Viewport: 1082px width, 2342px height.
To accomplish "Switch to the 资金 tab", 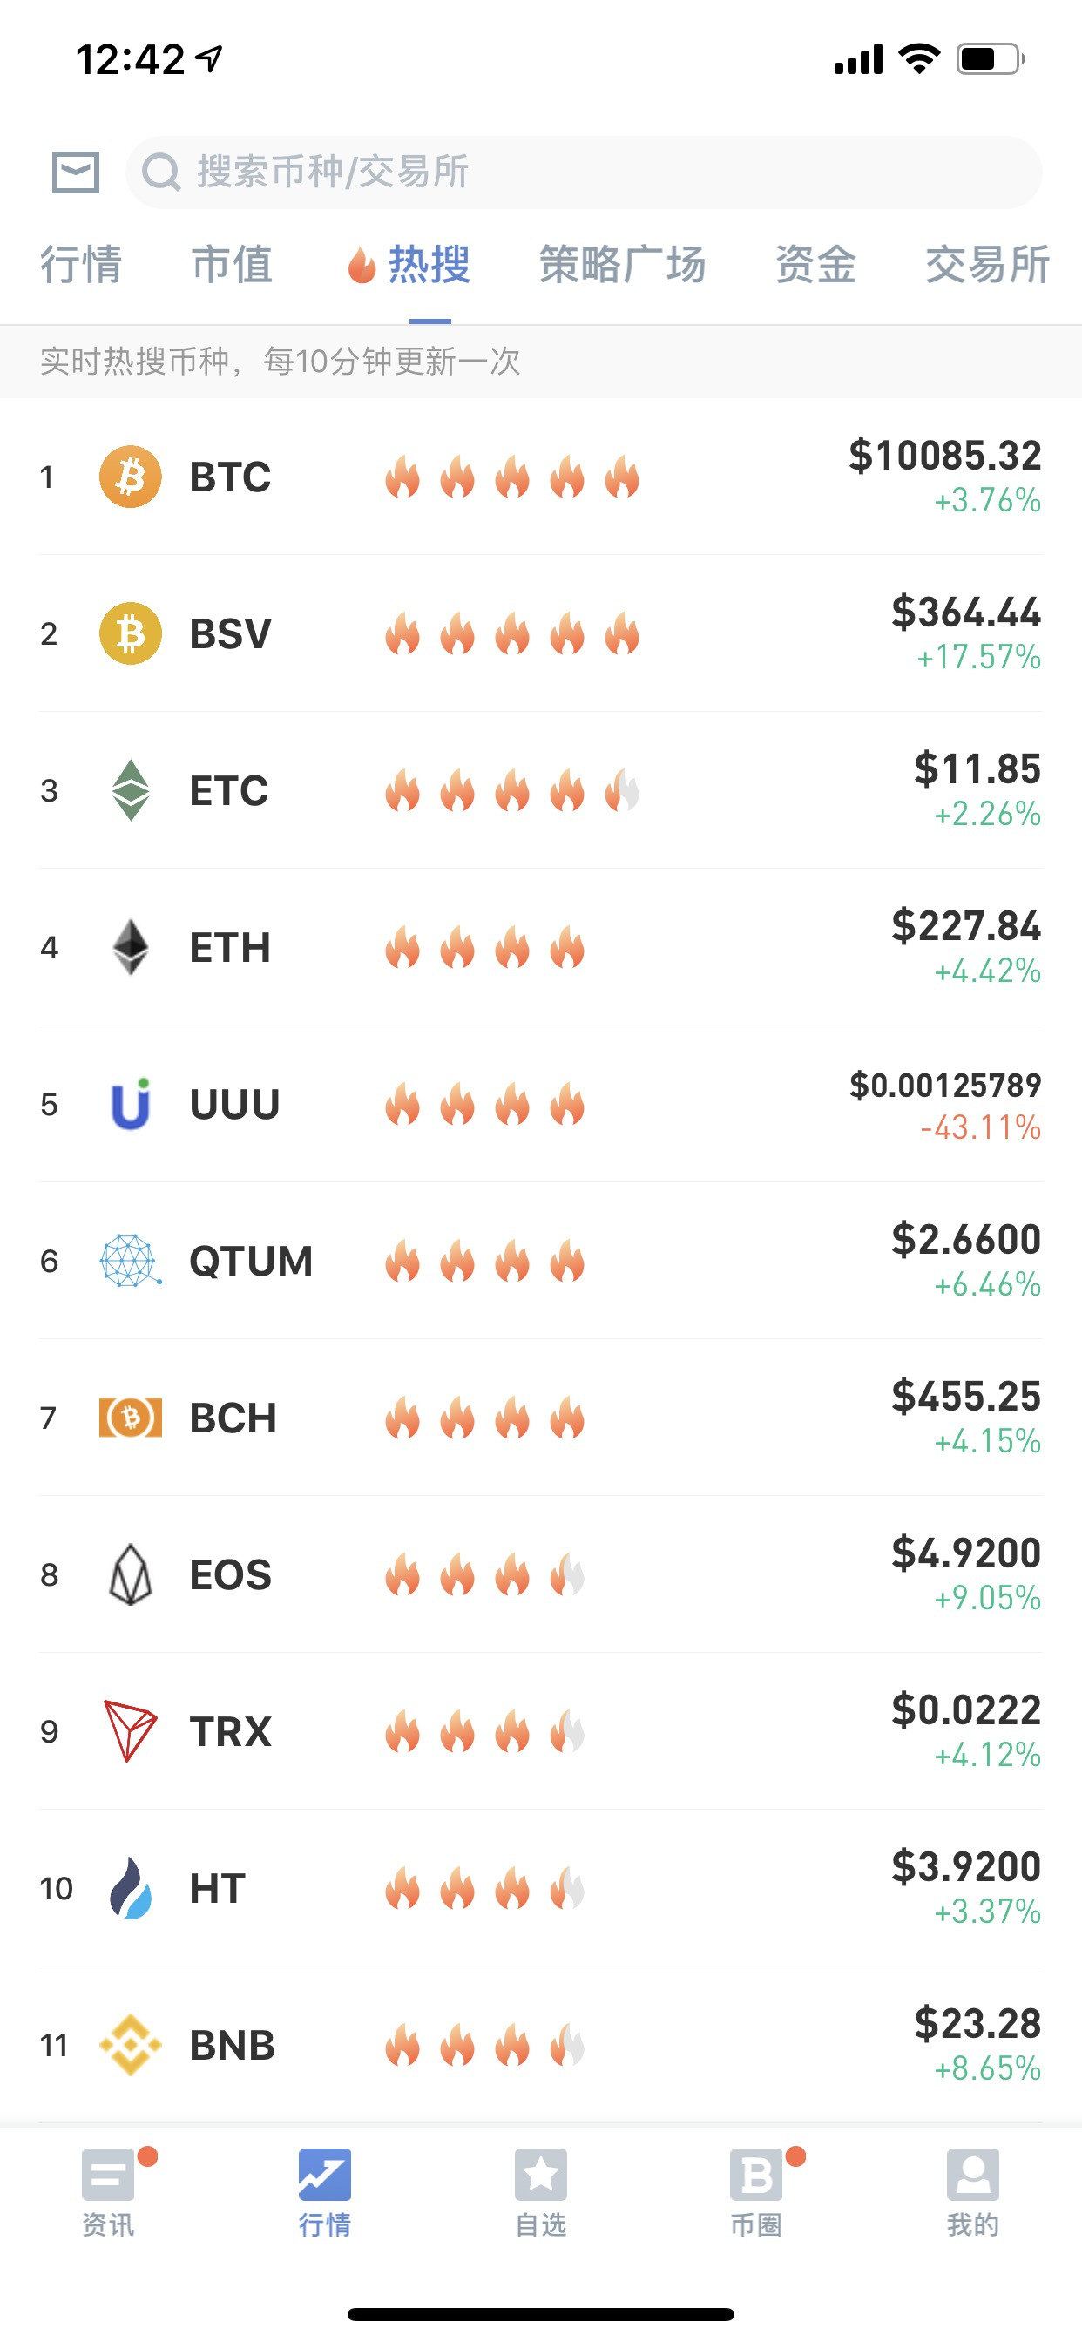I will tap(815, 265).
